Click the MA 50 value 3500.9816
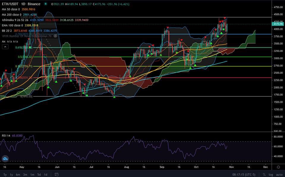The width and height of the screenshot is (285, 177). [x=28, y=9]
